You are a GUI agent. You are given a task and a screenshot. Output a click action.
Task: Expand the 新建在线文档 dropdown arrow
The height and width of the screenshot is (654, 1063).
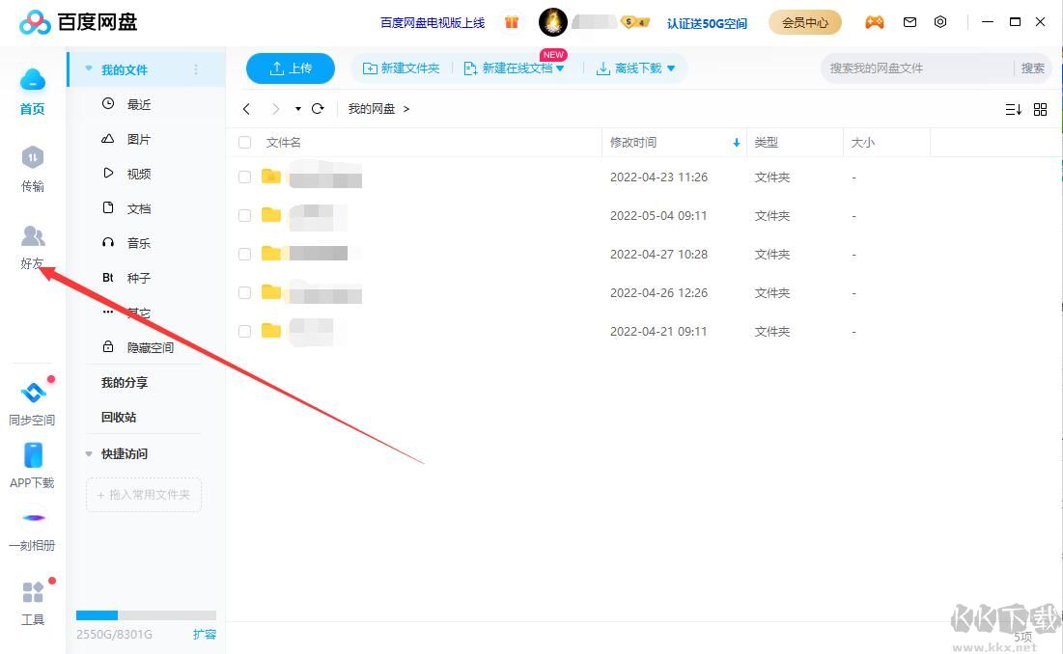click(560, 68)
